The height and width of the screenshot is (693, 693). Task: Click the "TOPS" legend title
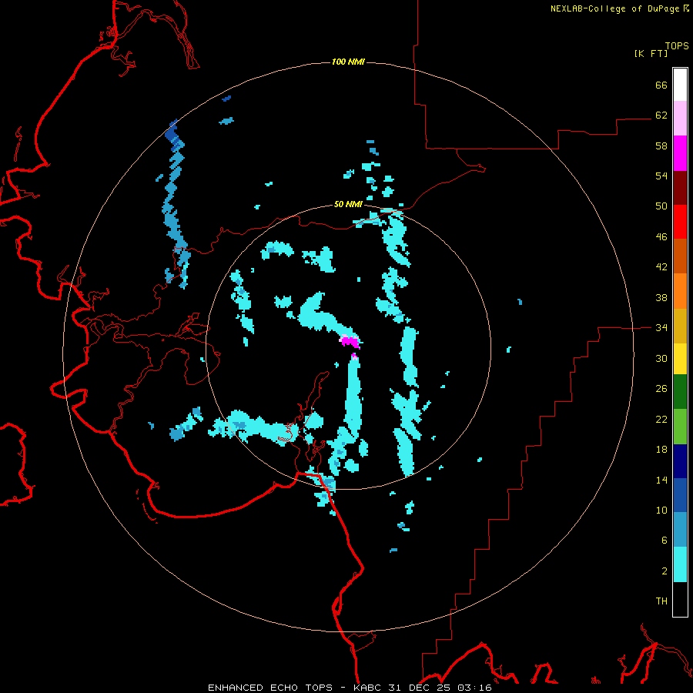click(677, 45)
